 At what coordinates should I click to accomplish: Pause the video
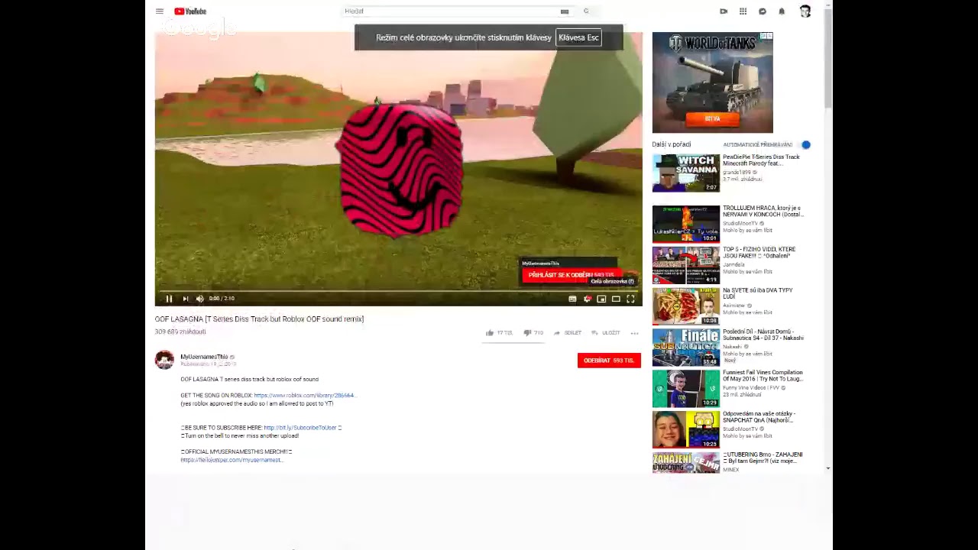pos(169,299)
